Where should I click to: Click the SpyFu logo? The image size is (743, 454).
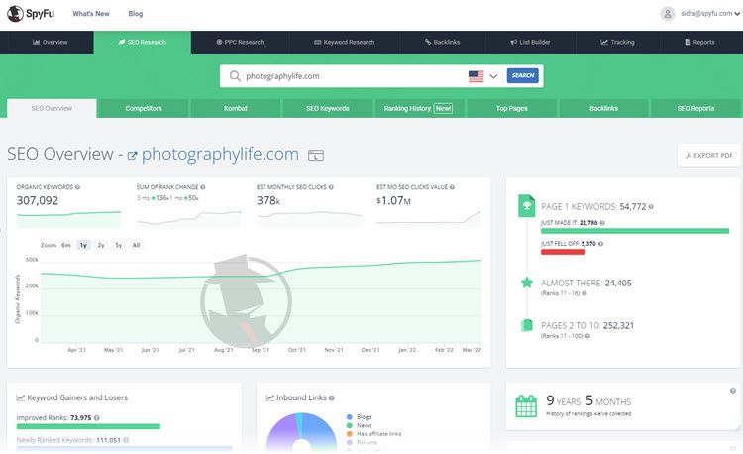(x=31, y=13)
